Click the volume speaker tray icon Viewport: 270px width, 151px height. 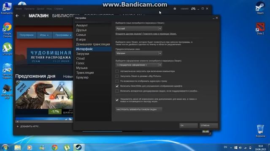(240, 148)
